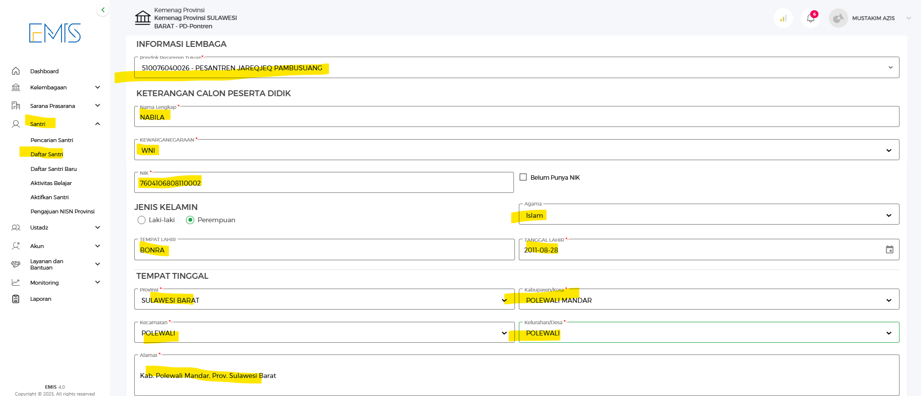Click the notification bell icon
This screenshot has height=396, width=921.
811,19
